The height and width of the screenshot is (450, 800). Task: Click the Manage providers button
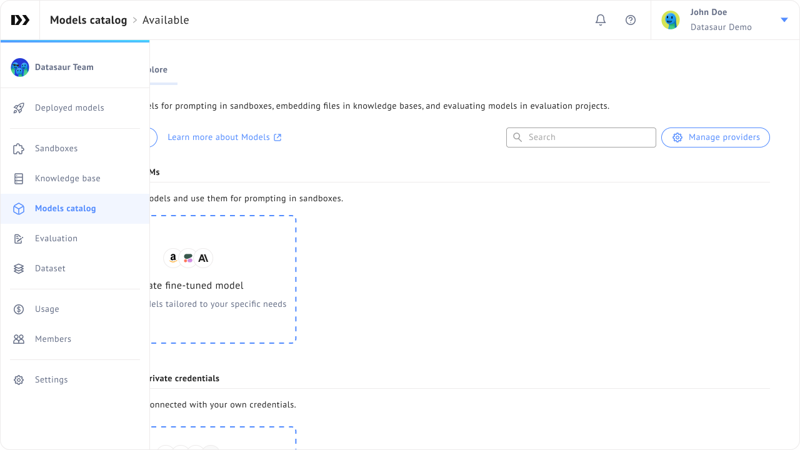tap(715, 137)
